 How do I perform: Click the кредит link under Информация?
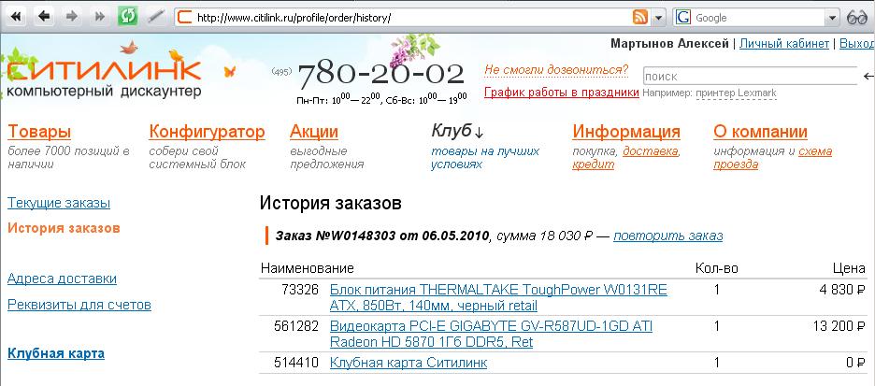594,164
